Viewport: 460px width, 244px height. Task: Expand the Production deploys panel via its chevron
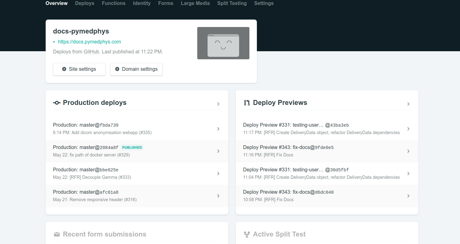[x=218, y=104]
